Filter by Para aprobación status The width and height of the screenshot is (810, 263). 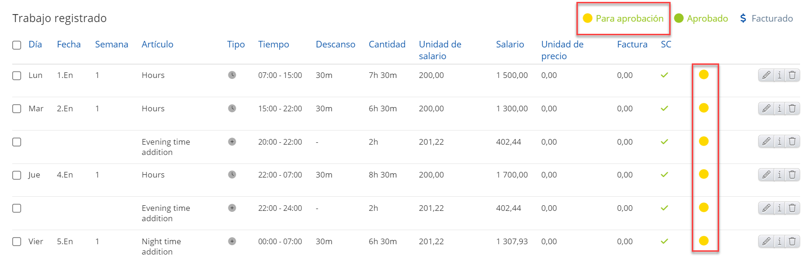pos(623,19)
